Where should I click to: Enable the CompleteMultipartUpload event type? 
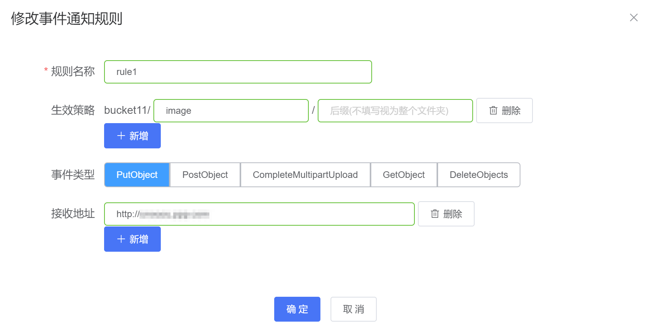click(305, 175)
